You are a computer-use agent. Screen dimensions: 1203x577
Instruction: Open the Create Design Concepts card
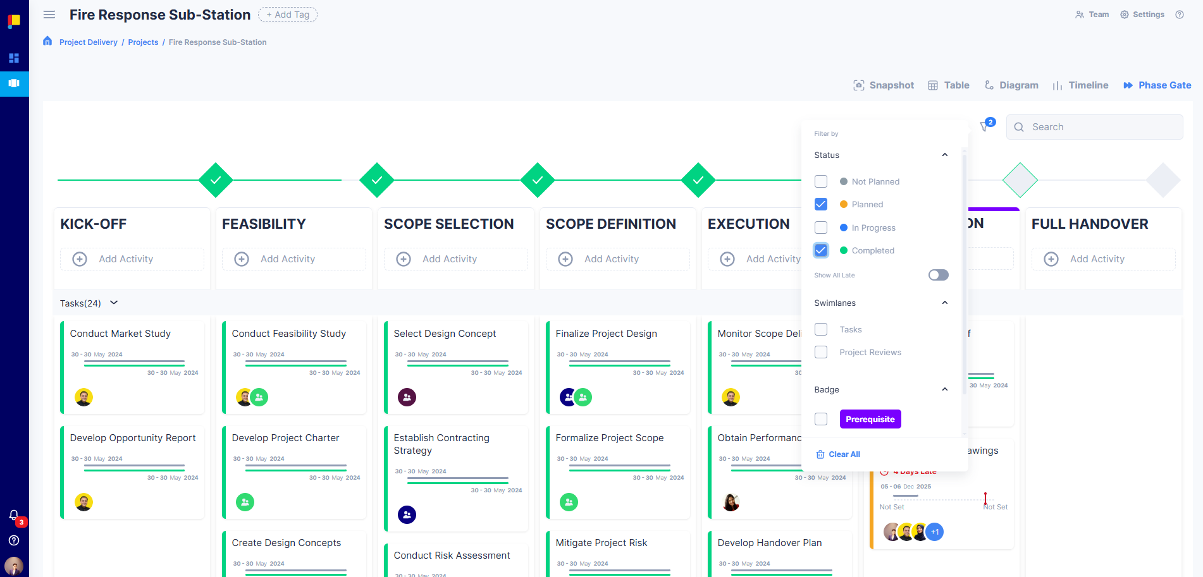tap(294, 554)
